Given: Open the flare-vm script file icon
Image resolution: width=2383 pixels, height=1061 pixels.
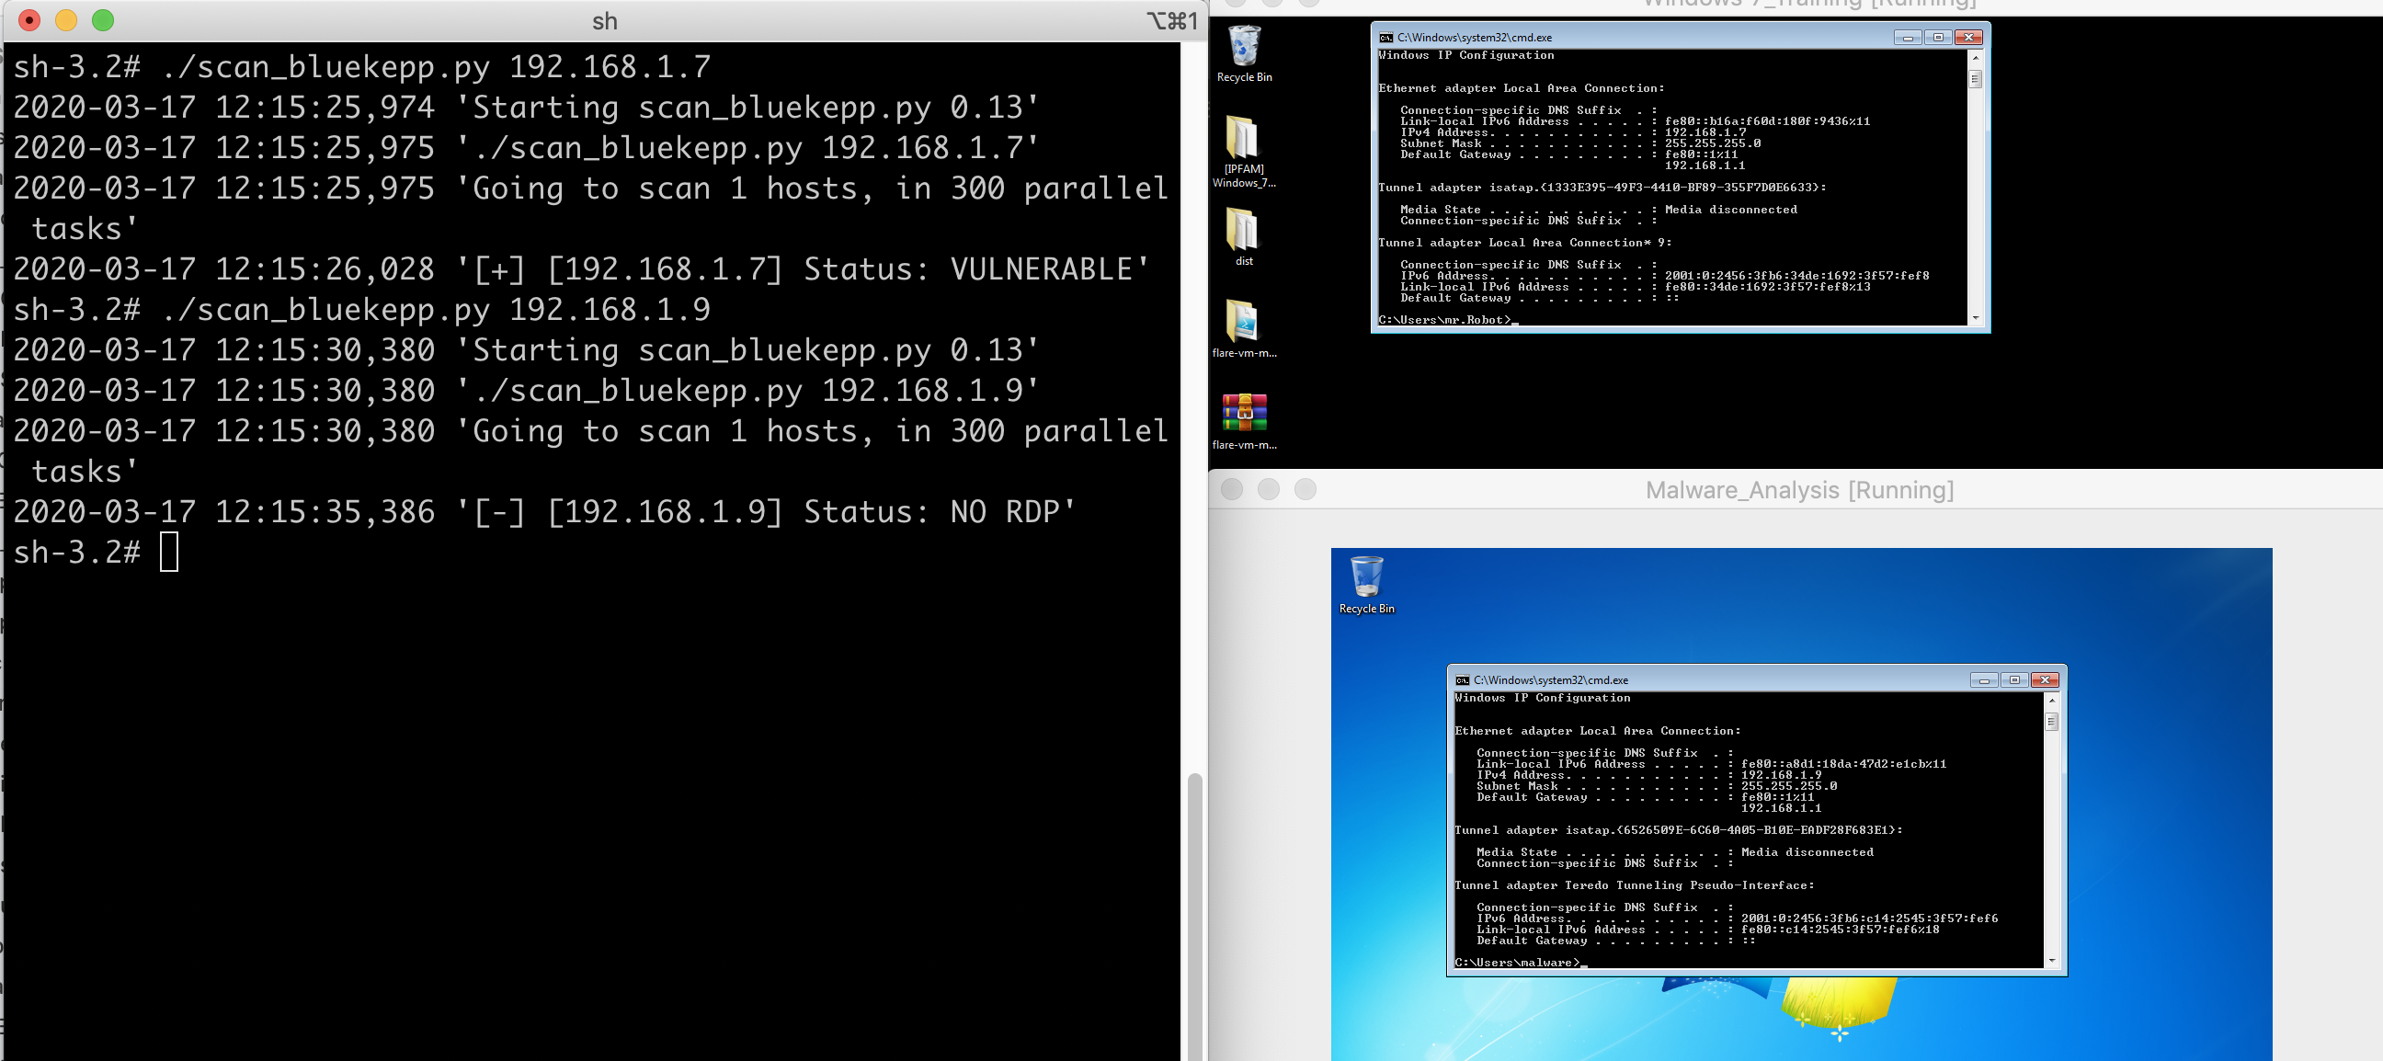Looking at the screenshot, I should tap(1242, 322).
